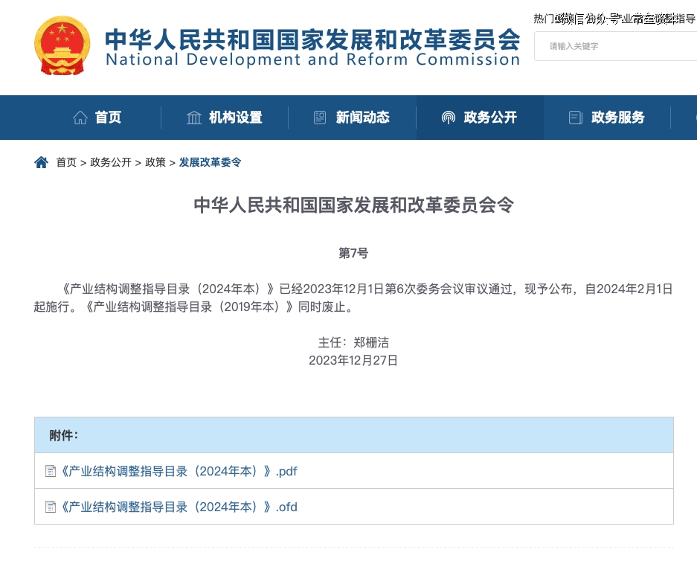Click the home house icon in navigation bar
The width and height of the screenshot is (697, 567).
click(x=80, y=118)
